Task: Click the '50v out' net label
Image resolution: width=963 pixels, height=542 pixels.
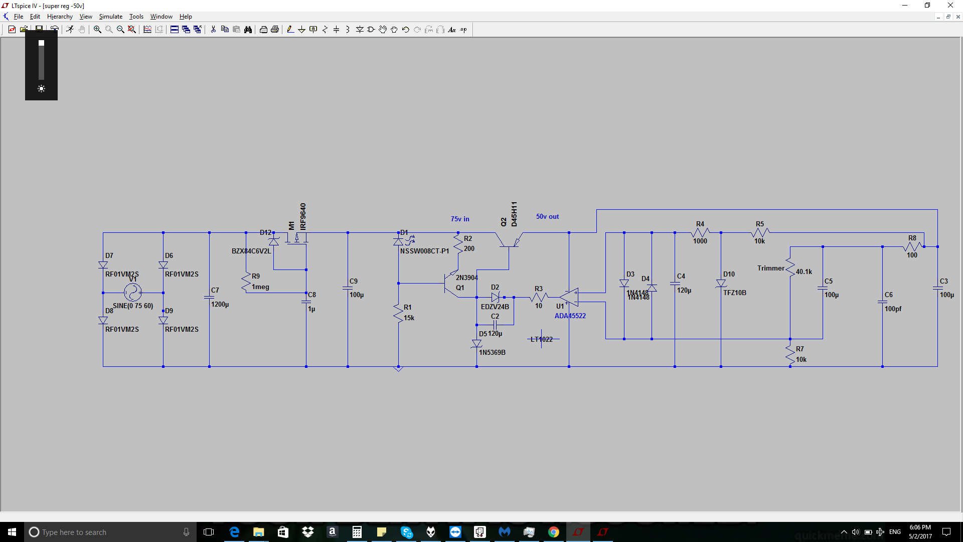Action: point(547,216)
